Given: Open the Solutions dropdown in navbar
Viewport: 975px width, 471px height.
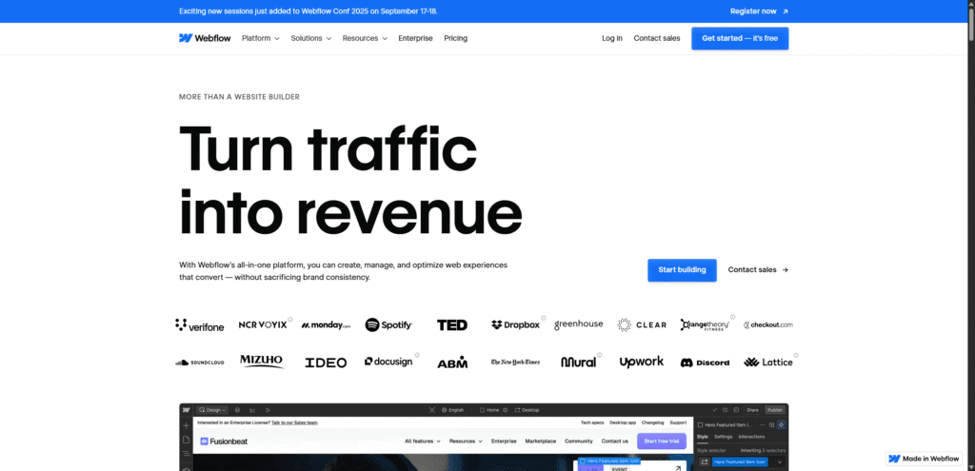Looking at the screenshot, I should point(311,38).
